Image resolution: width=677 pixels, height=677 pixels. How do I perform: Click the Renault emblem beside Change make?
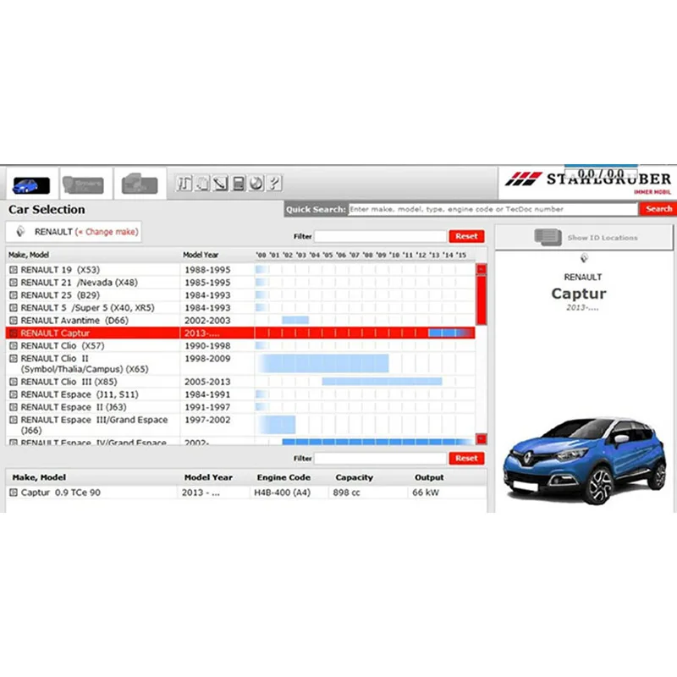pyautogui.click(x=20, y=232)
